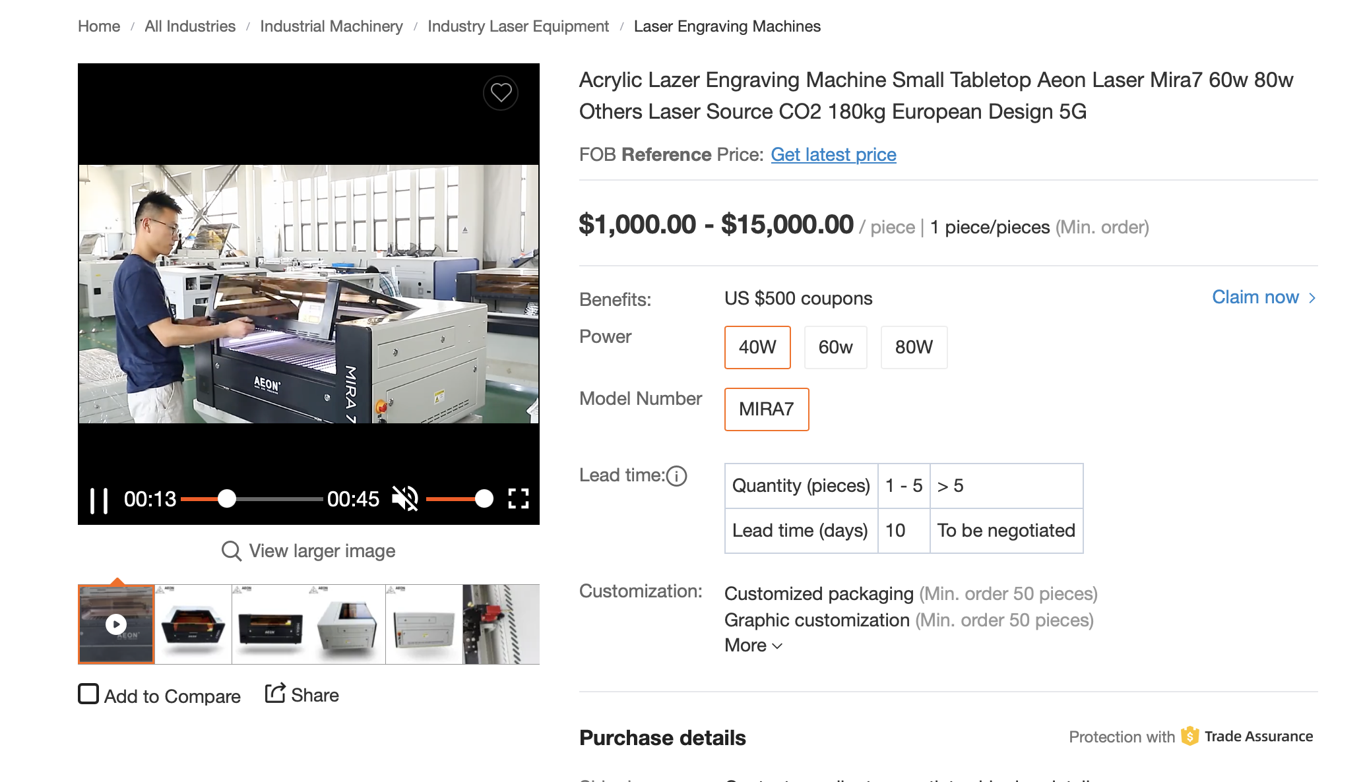
Task: Add product to favorites with heart icon
Action: [501, 93]
